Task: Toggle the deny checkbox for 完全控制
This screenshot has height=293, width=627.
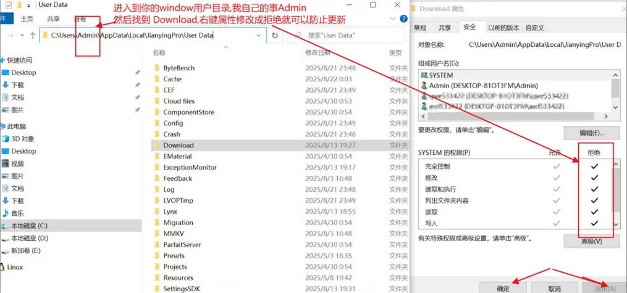Action: point(594,167)
